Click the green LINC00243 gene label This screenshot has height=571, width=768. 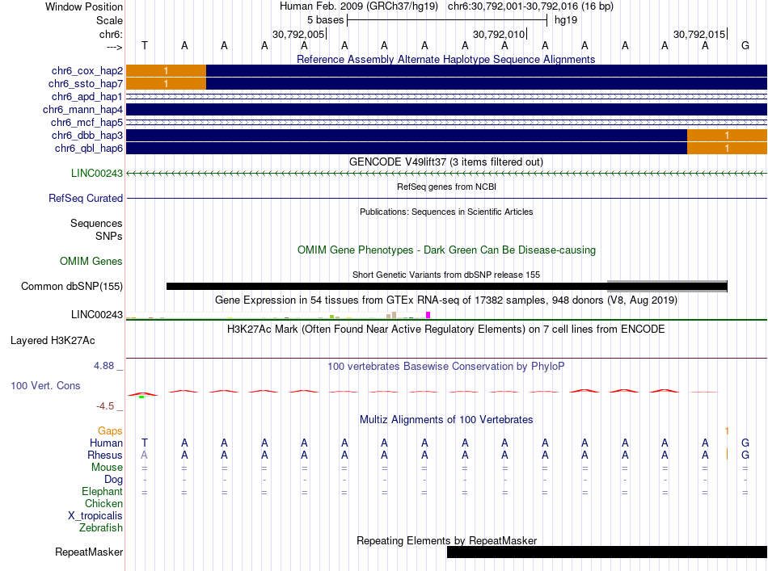coord(97,173)
